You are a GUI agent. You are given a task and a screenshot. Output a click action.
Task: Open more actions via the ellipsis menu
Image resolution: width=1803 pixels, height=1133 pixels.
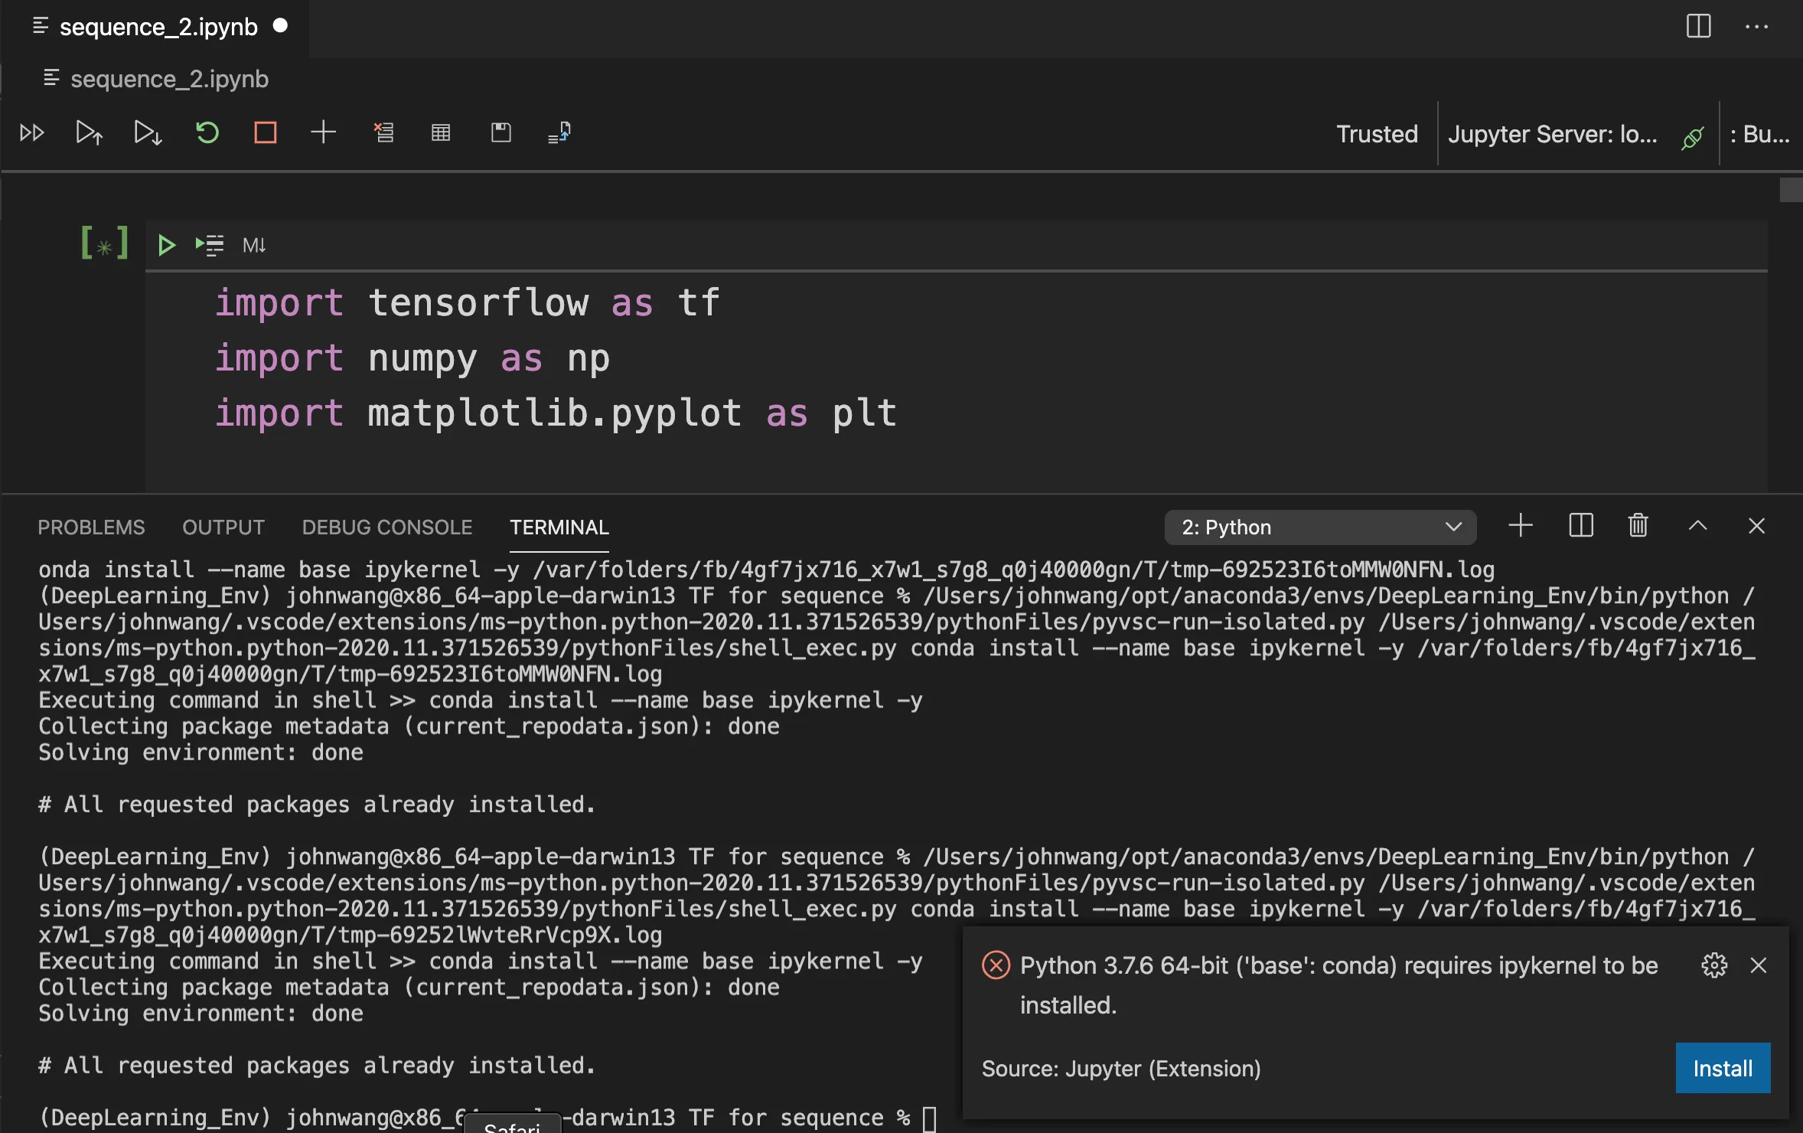coord(1758,27)
